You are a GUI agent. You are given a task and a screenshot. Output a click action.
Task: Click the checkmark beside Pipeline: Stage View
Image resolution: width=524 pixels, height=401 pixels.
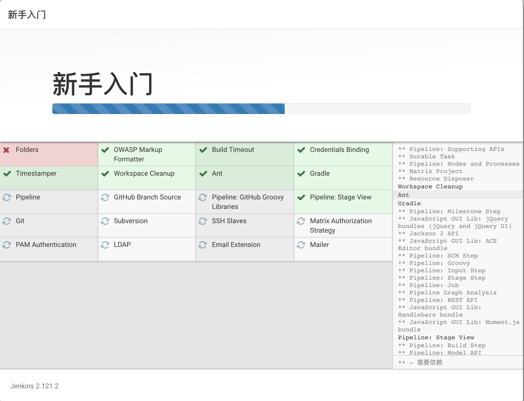[301, 197]
